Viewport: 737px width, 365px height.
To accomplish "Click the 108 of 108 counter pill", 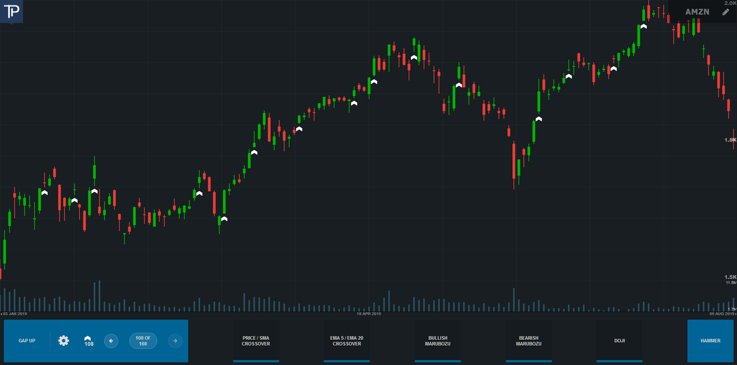I will click(143, 340).
